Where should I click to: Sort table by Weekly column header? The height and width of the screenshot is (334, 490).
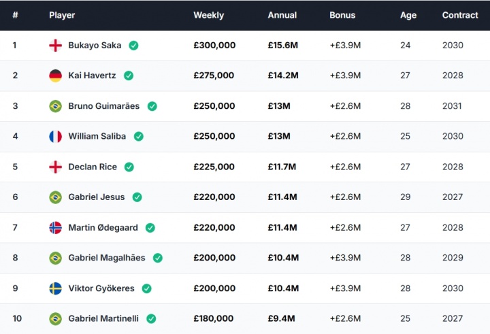209,16
